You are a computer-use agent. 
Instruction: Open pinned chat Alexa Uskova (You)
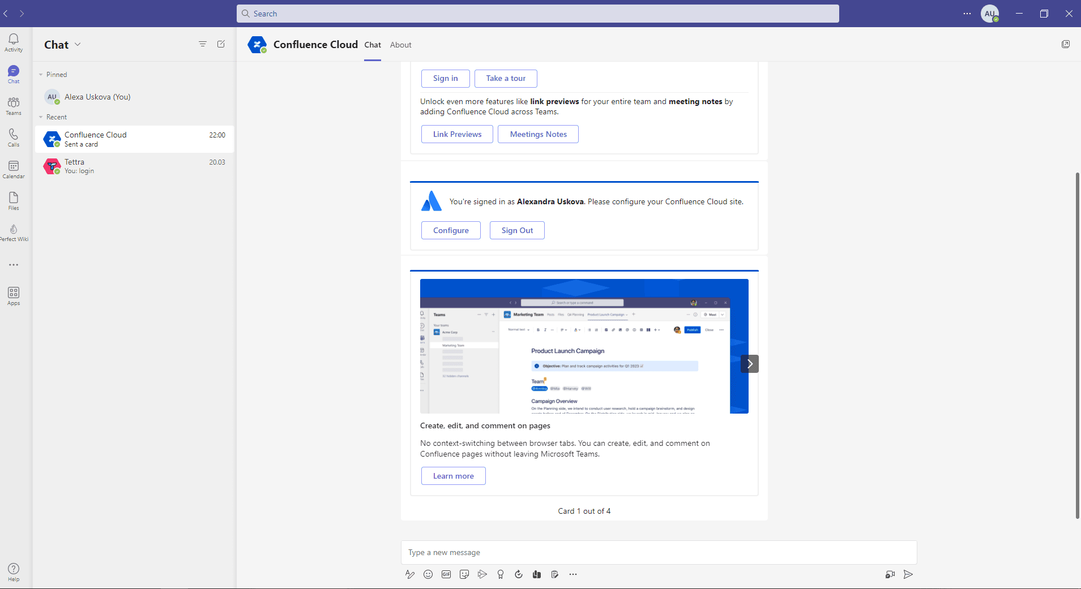pyautogui.click(x=135, y=97)
